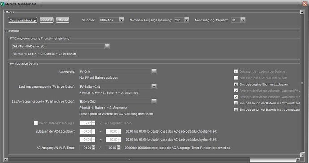Click the battery voltage 53.7 stepper arrows
The image size is (309, 163).
(x=94, y=123)
